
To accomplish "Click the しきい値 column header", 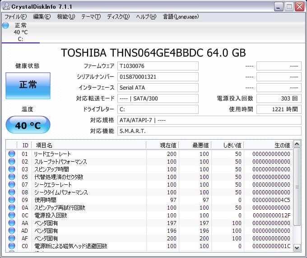I will [227, 145].
